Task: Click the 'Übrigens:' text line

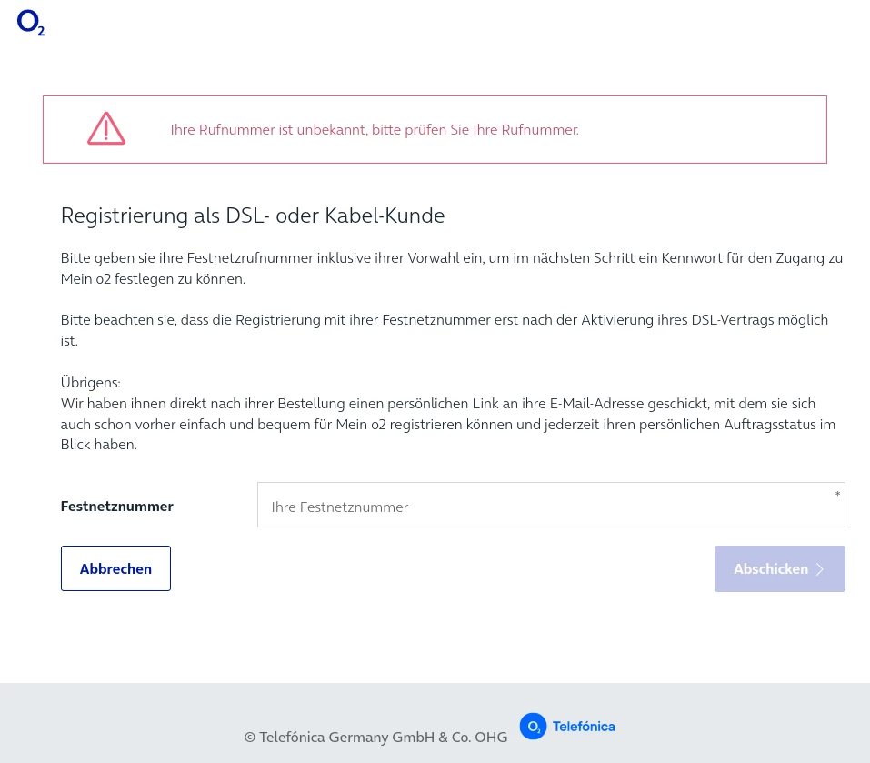Action: click(91, 383)
